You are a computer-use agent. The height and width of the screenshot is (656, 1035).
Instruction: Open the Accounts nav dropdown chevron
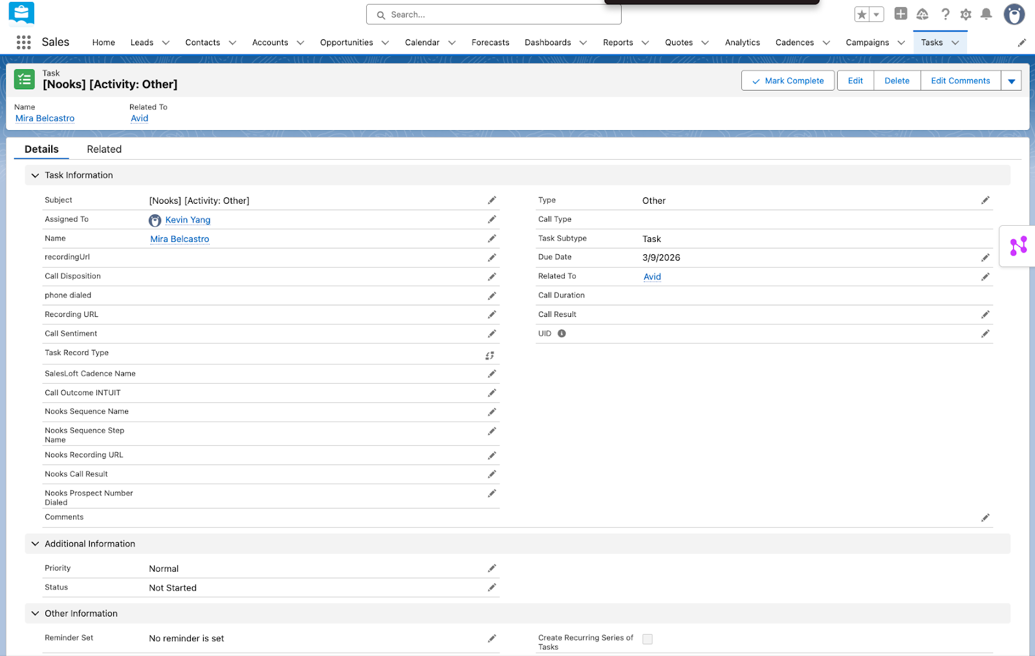coord(300,43)
